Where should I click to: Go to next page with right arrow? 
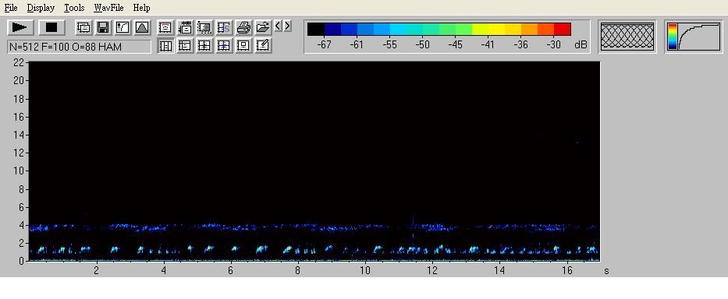tap(288, 26)
